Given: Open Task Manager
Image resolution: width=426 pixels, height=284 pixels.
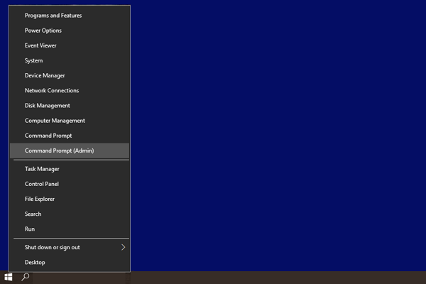Looking at the screenshot, I should point(70,169).
